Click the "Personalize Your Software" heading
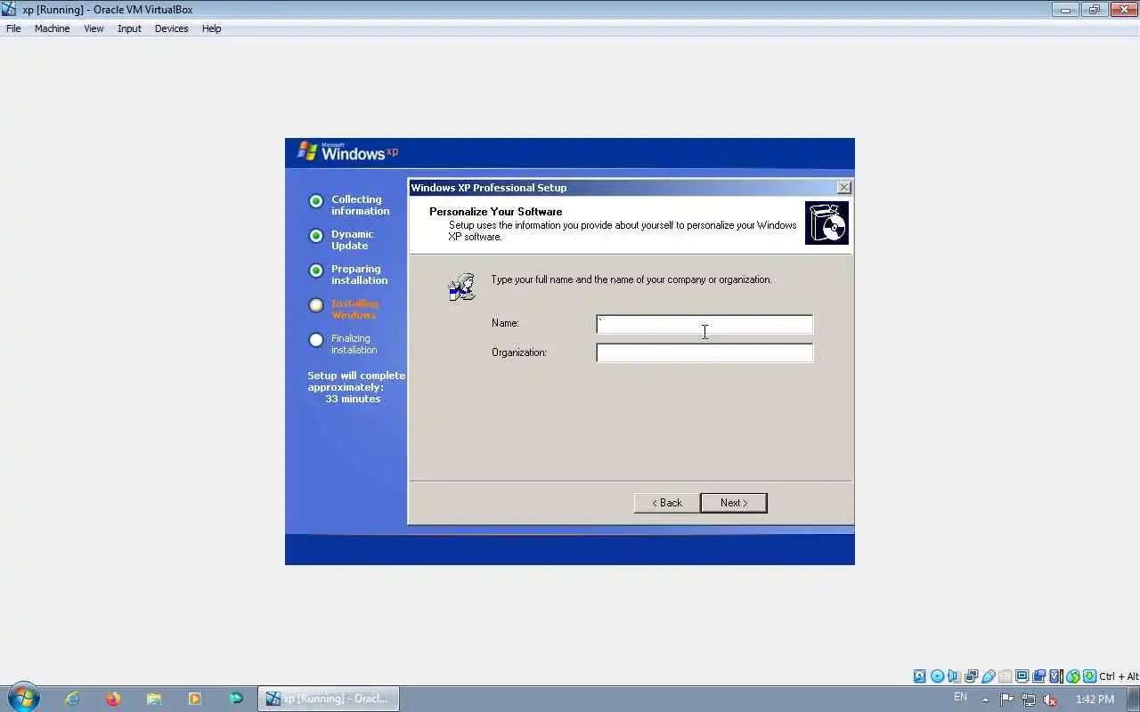 [495, 212]
